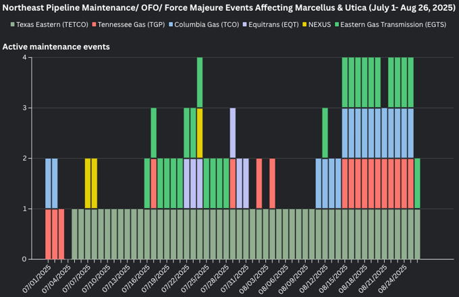Viewport: 459px width, 297px height.
Task: Select the Active maintenance events heading
Action: (56, 46)
